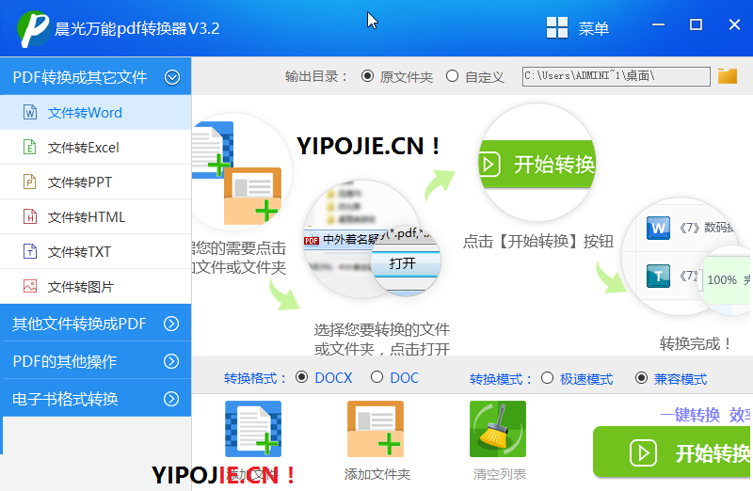
Task: Select 原文件夹 output option
Action: click(367, 76)
